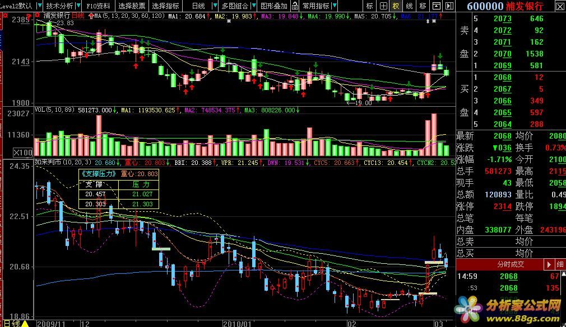Viewport: 566px width, 327px height.
Task: Click the skip-forward arrow icon in the toolbar
Action: pos(449,6)
